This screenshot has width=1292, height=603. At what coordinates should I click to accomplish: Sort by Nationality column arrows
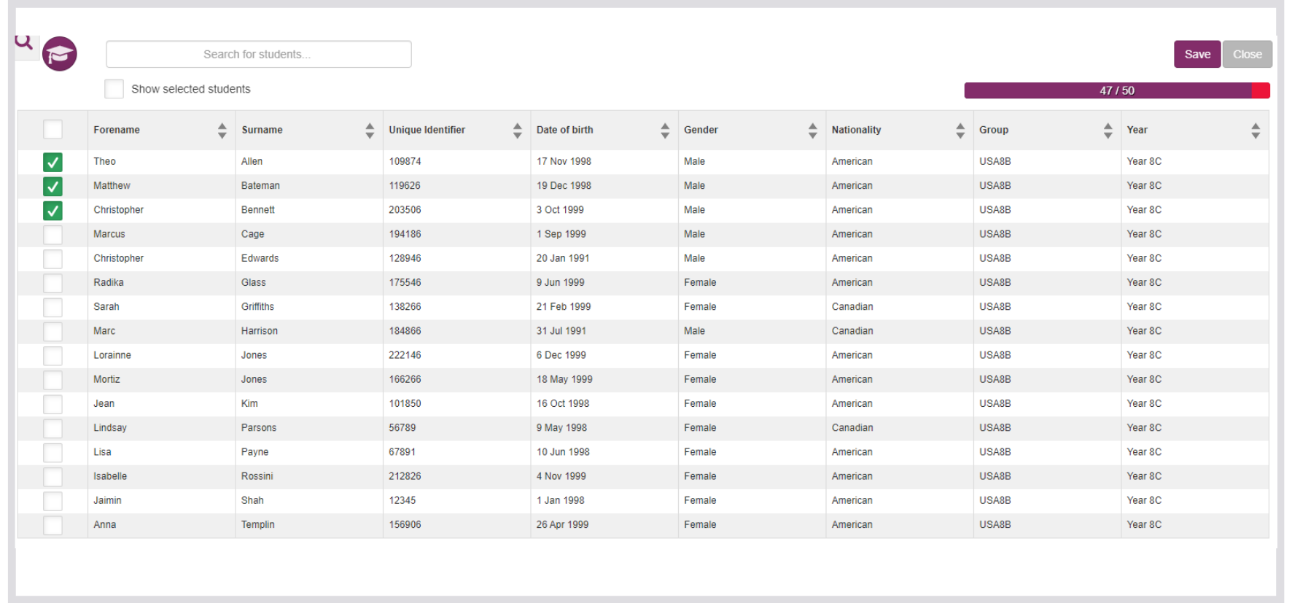pos(960,131)
